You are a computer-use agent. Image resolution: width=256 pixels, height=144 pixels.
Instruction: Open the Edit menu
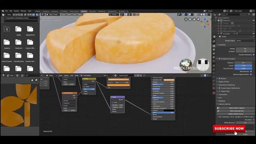coord(11,11)
